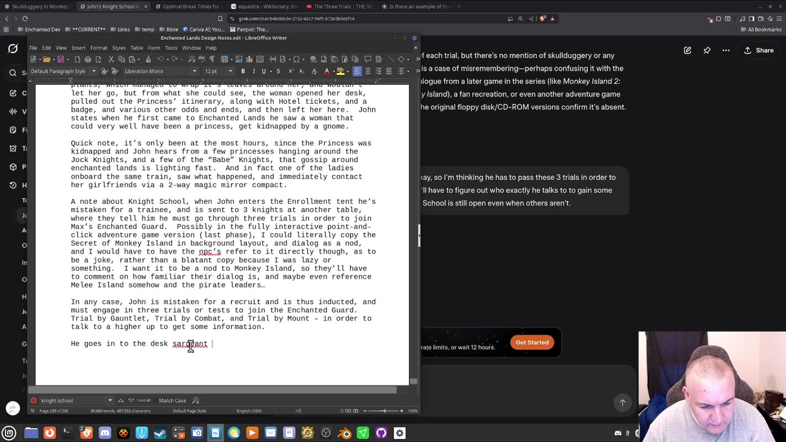Open the Underline style dropdown arrow
The width and height of the screenshot is (786, 442).
point(270,71)
